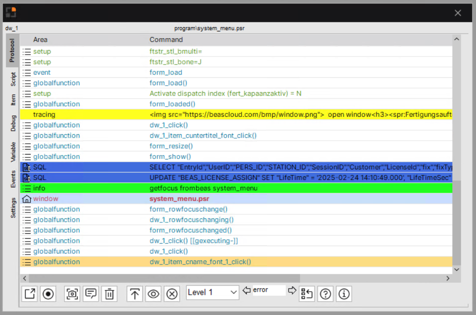476x315 pixels.
Task: Cancel execution with the circled X icon
Action: tap(171, 294)
